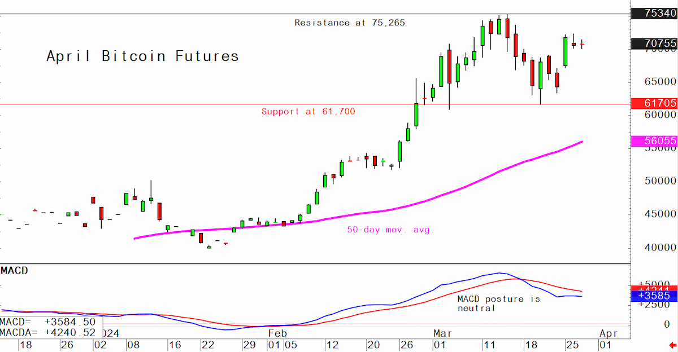This screenshot has height=352, width=678.
Task: Click the '25' date axis label
Action: 571,344
